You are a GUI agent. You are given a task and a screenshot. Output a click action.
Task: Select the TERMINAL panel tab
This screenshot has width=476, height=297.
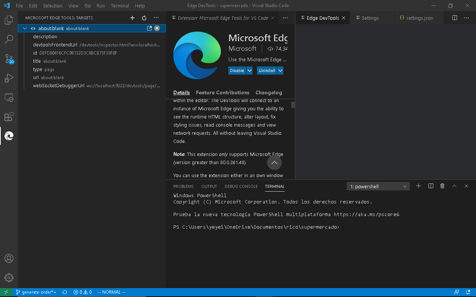[275, 186]
